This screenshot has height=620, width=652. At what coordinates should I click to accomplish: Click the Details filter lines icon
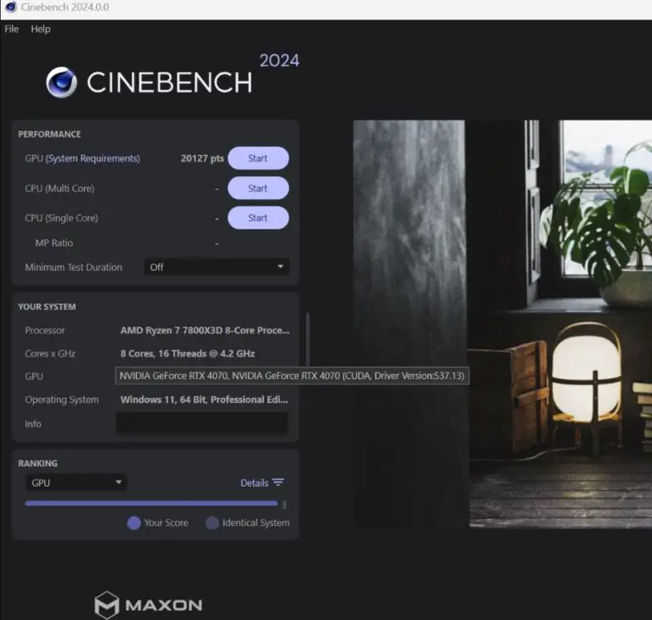coord(278,483)
